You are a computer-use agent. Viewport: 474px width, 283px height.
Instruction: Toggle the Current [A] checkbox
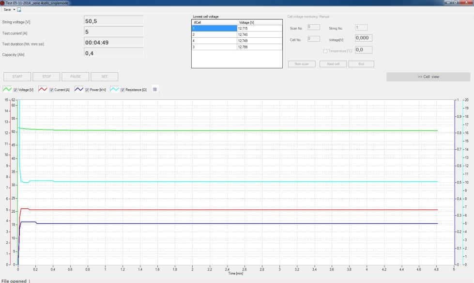point(51,90)
